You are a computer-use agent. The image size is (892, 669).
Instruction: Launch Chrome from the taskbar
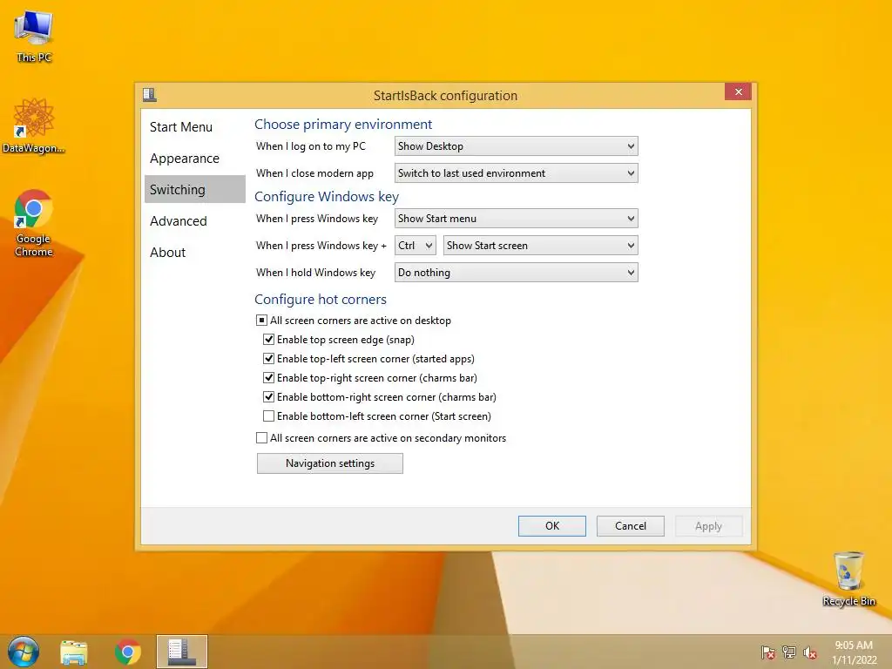(127, 652)
